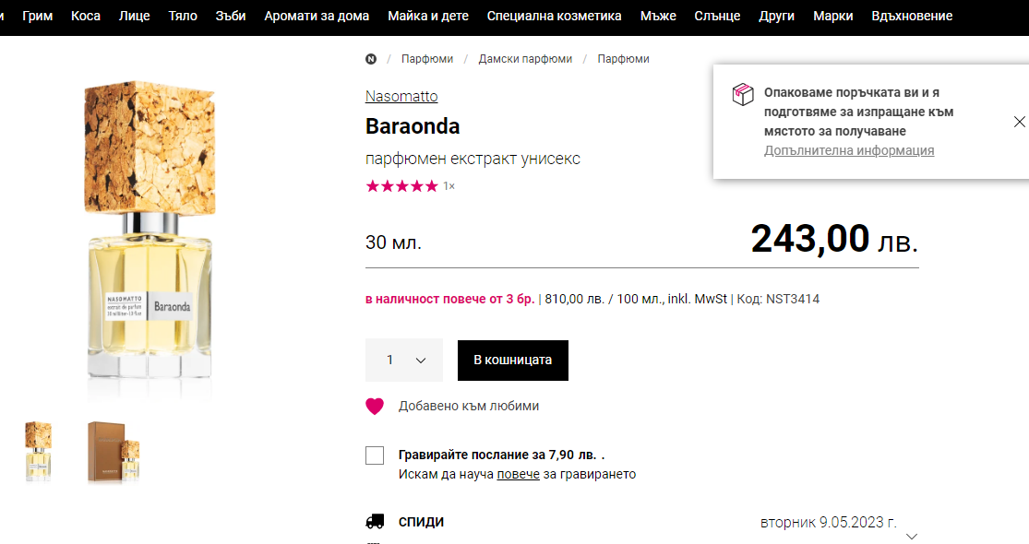Click Допълнителна информация link

pyautogui.click(x=849, y=150)
